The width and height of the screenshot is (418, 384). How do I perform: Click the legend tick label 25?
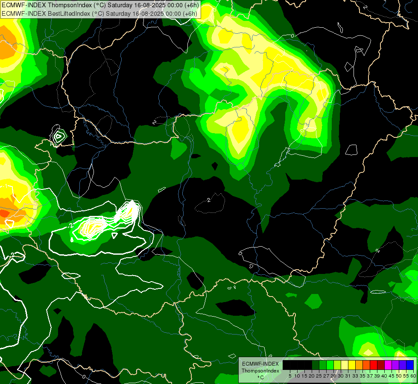click(319, 376)
